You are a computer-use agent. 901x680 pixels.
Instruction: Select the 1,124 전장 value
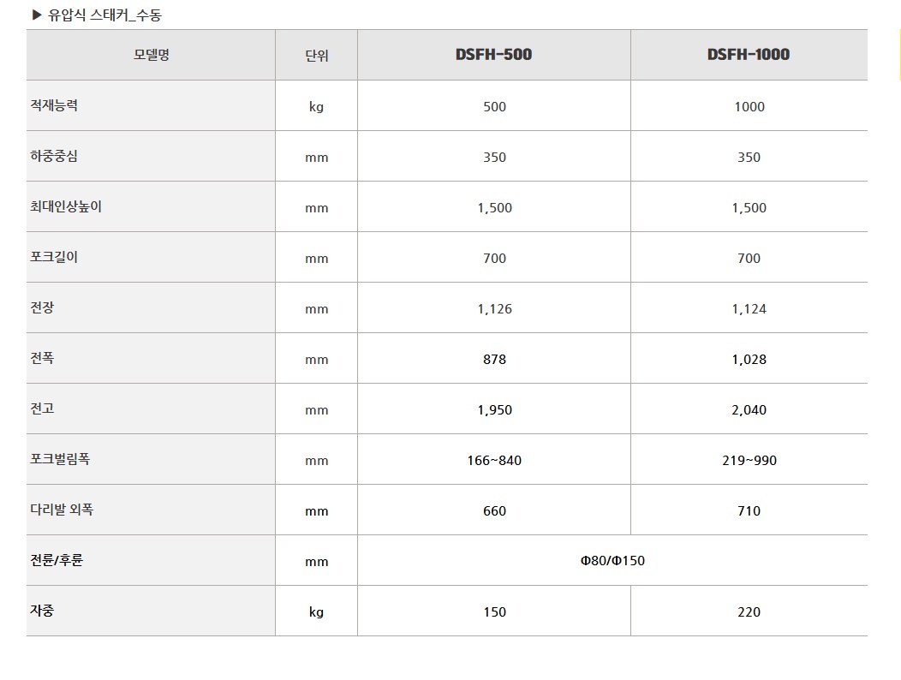(x=749, y=309)
